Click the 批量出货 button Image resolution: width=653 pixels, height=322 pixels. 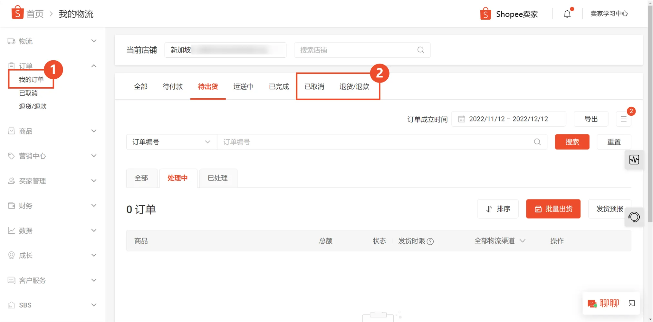coord(553,209)
